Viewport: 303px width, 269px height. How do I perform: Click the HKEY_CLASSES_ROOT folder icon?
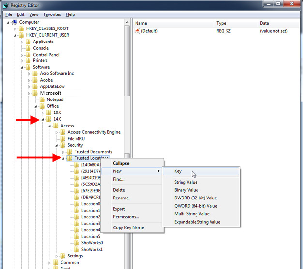click(21, 28)
